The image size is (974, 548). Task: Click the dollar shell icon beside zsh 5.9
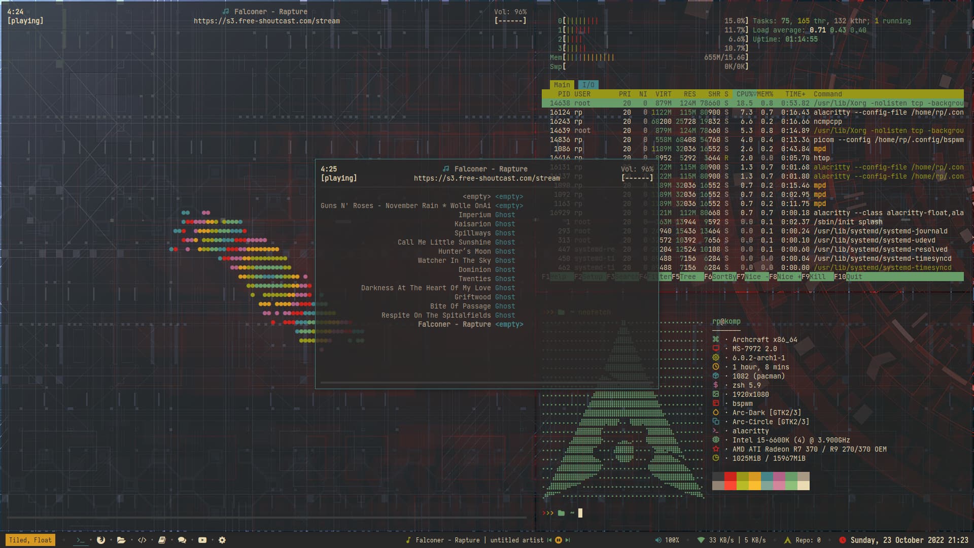(x=716, y=385)
